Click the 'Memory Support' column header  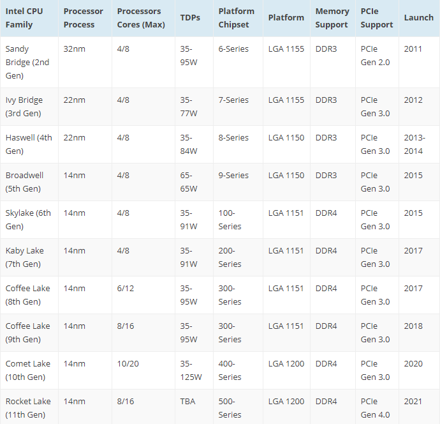click(332, 18)
